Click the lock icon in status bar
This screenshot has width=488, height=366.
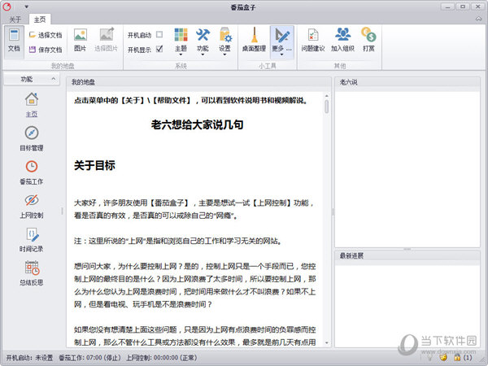(x=457, y=358)
